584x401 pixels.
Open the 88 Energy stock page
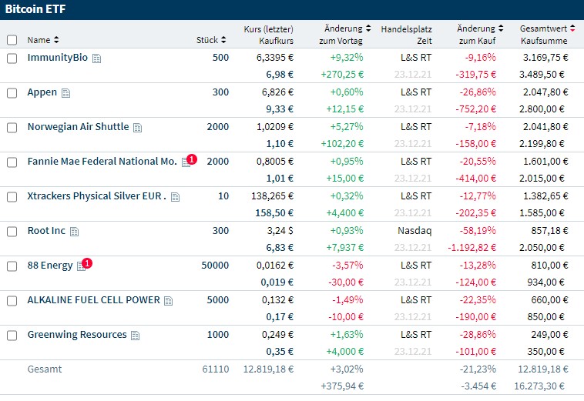[50, 266]
